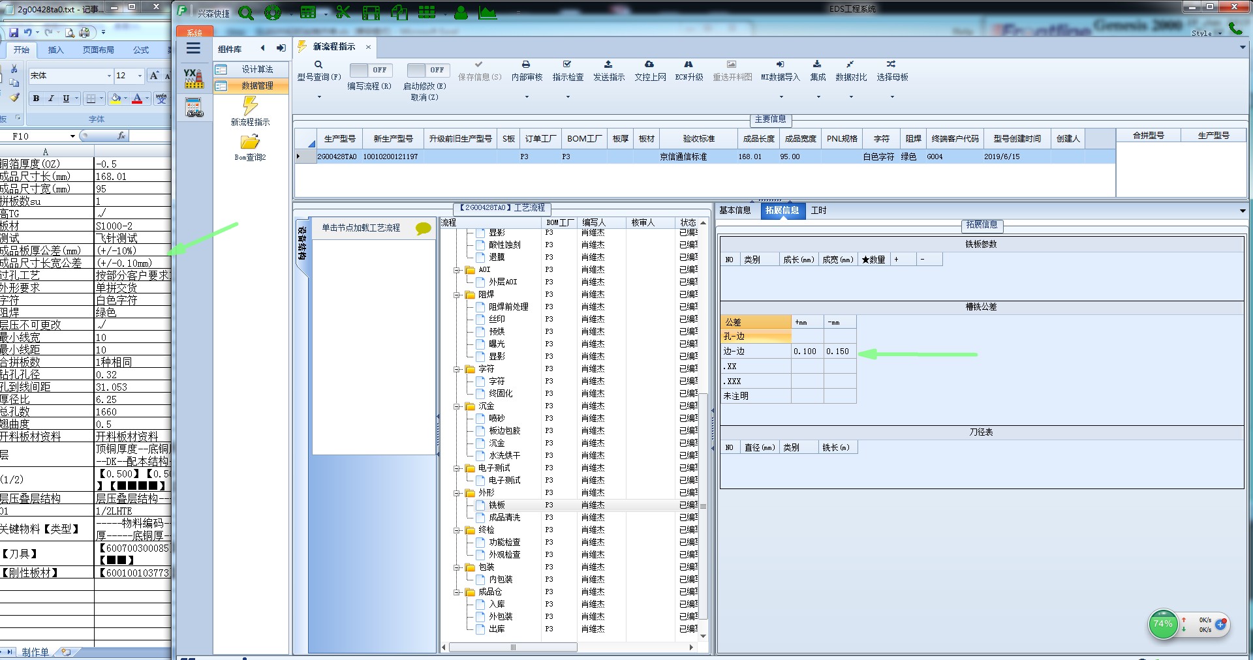This screenshot has height=660, width=1253.
Task: Click the green table icon in title bar
Action: 308,12
